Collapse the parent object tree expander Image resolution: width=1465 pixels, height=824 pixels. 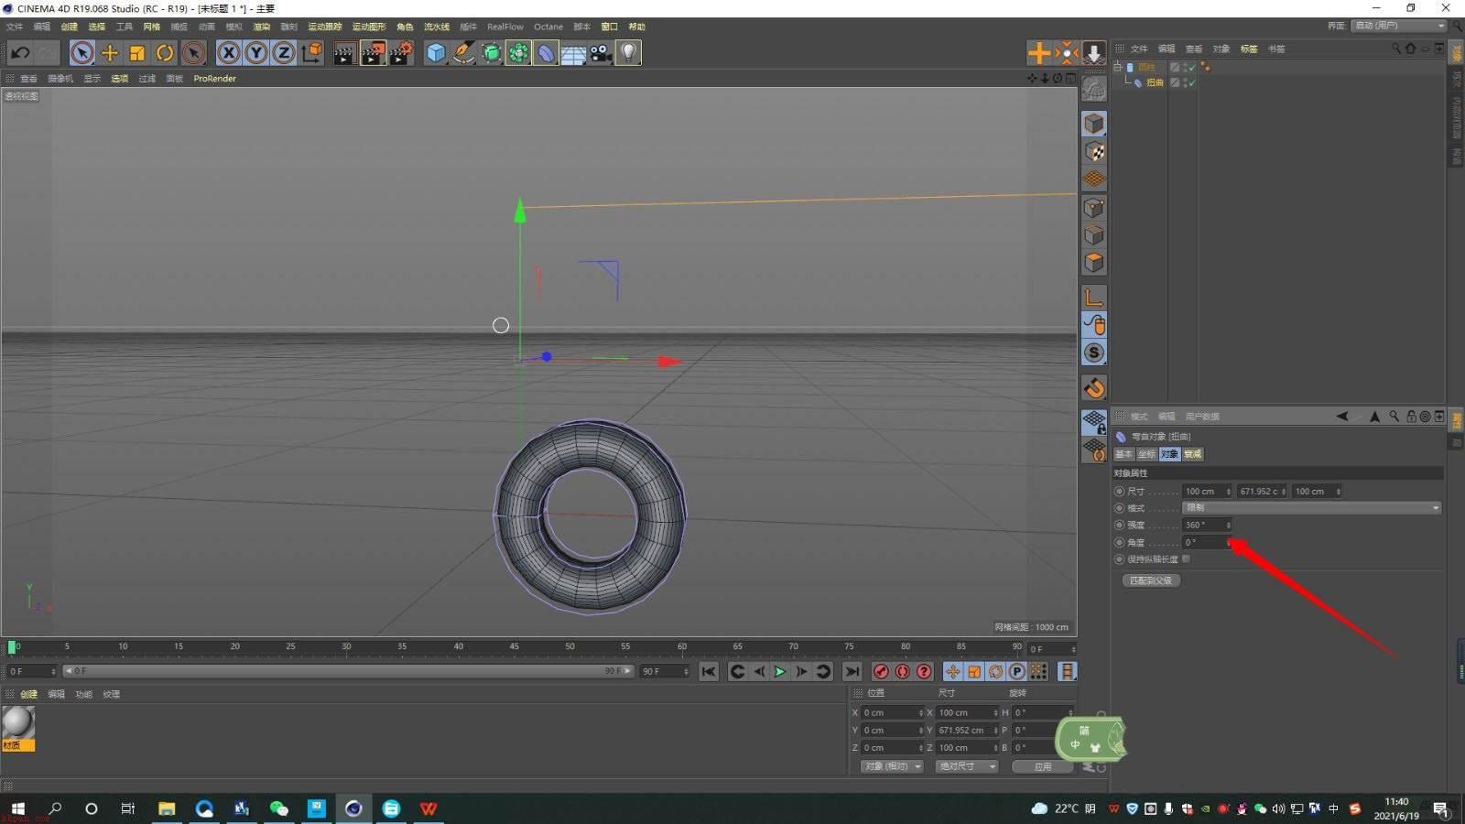pyautogui.click(x=1117, y=67)
